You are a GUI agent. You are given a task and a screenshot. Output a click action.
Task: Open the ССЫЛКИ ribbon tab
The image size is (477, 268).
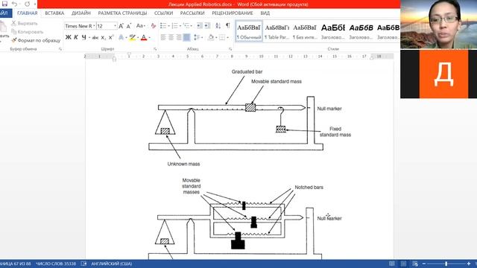(x=164, y=13)
